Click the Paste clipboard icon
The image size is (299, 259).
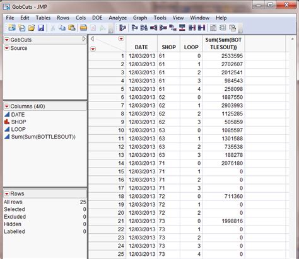click(71, 28)
